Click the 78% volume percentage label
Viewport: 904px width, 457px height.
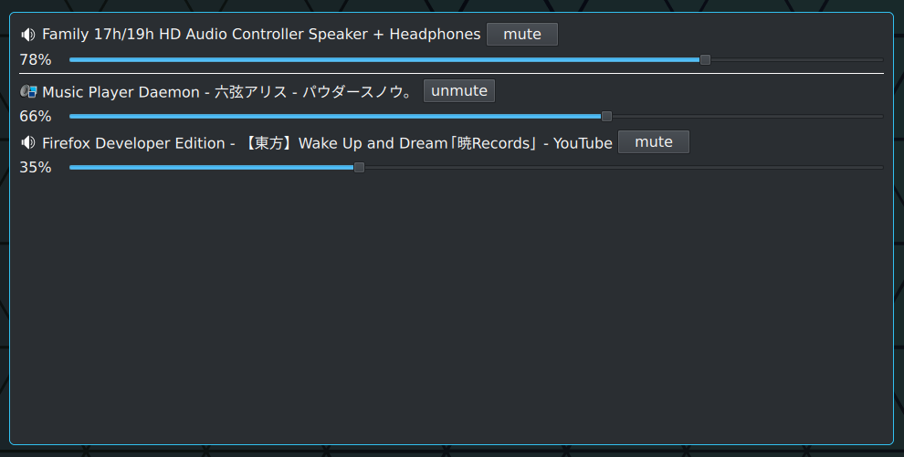(x=36, y=60)
